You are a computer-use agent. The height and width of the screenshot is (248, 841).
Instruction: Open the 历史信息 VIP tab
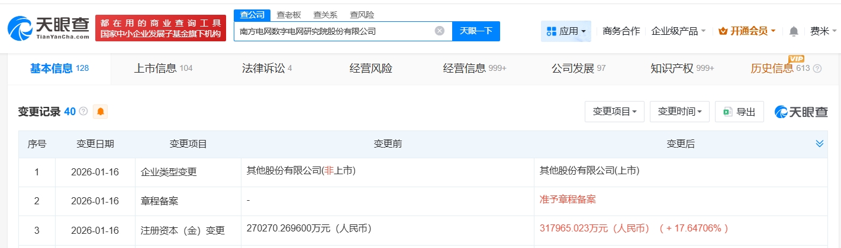(780, 68)
